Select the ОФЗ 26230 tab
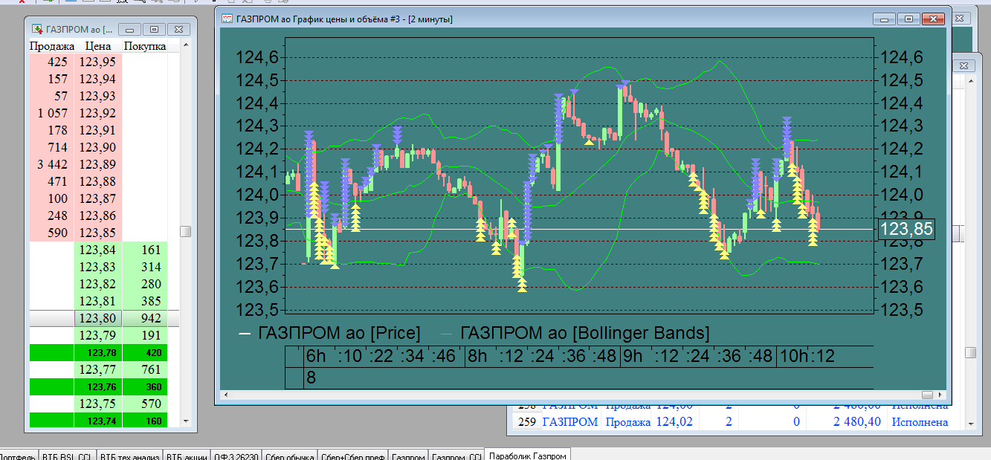 (x=235, y=456)
